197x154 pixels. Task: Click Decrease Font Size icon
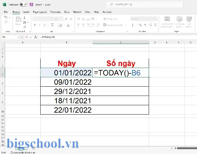71,19
